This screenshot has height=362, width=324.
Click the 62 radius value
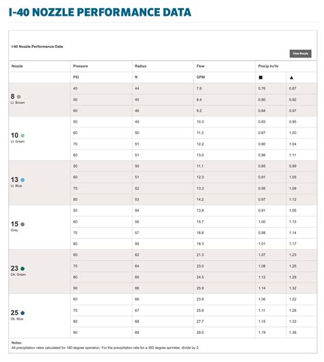click(x=137, y=255)
